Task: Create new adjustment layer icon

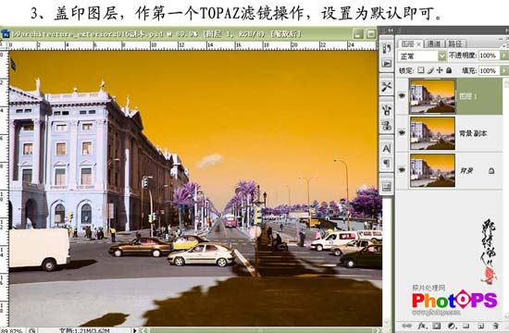Action: (452, 326)
